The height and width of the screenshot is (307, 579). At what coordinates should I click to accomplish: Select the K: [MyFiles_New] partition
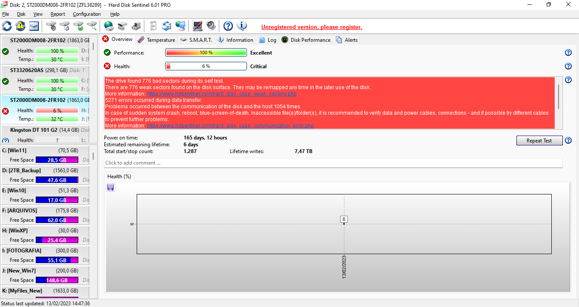pos(45,292)
